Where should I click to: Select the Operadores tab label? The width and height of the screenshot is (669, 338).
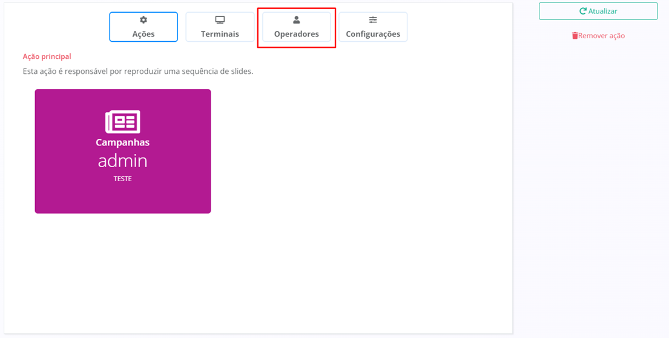pyautogui.click(x=296, y=34)
